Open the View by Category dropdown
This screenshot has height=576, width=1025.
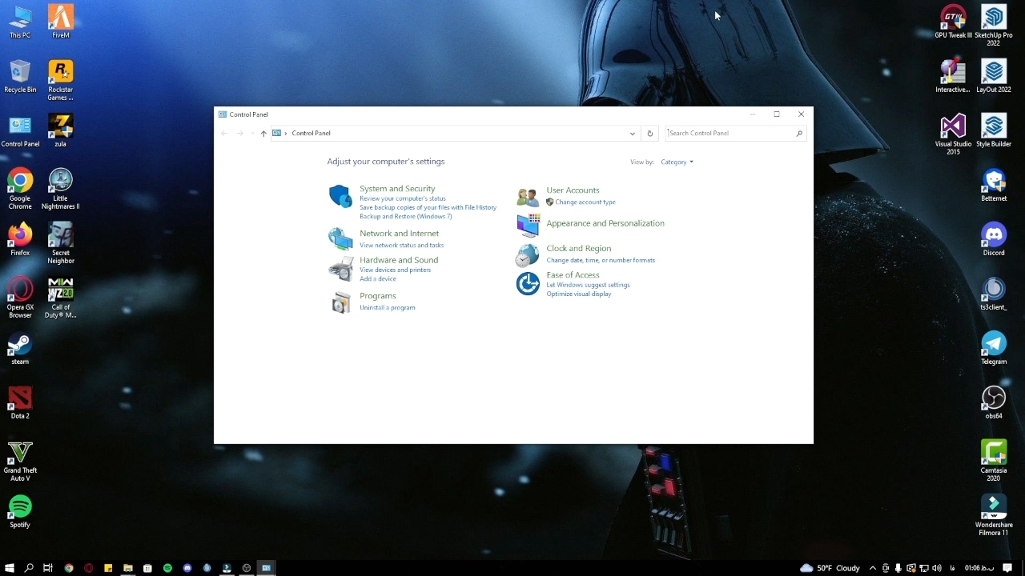[x=677, y=162]
